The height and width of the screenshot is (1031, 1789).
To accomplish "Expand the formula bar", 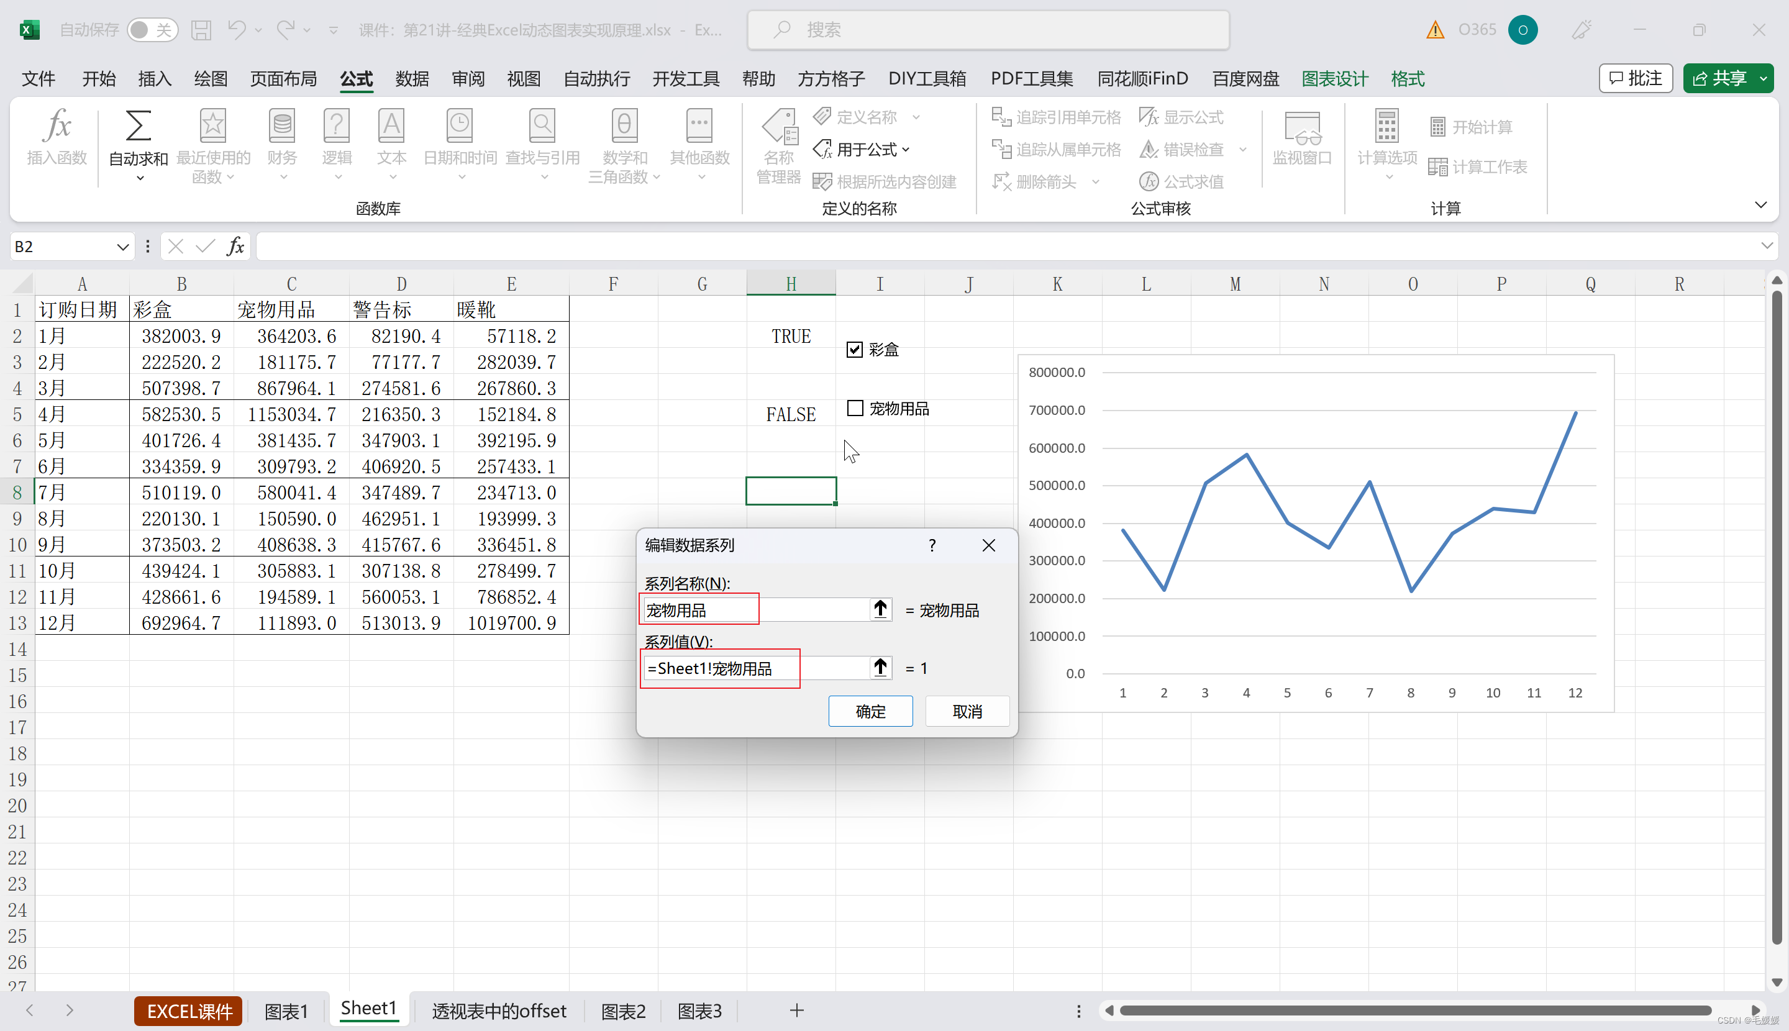I will [x=1767, y=247].
